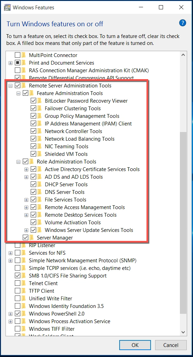This screenshot has height=357, width=193.
Task: Expand Remote Access Management Tools node
Action: (x=26, y=207)
